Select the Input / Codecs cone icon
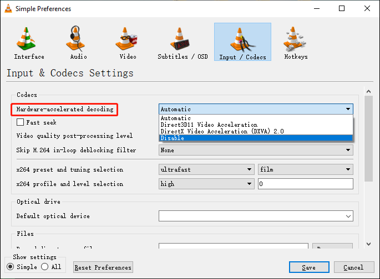 [242, 40]
